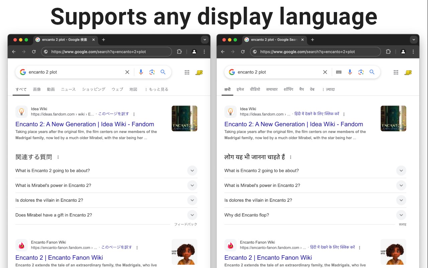The height and width of the screenshot is (268, 428).
Task: Reload page in right browser window
Action: (x=243, y=52)
